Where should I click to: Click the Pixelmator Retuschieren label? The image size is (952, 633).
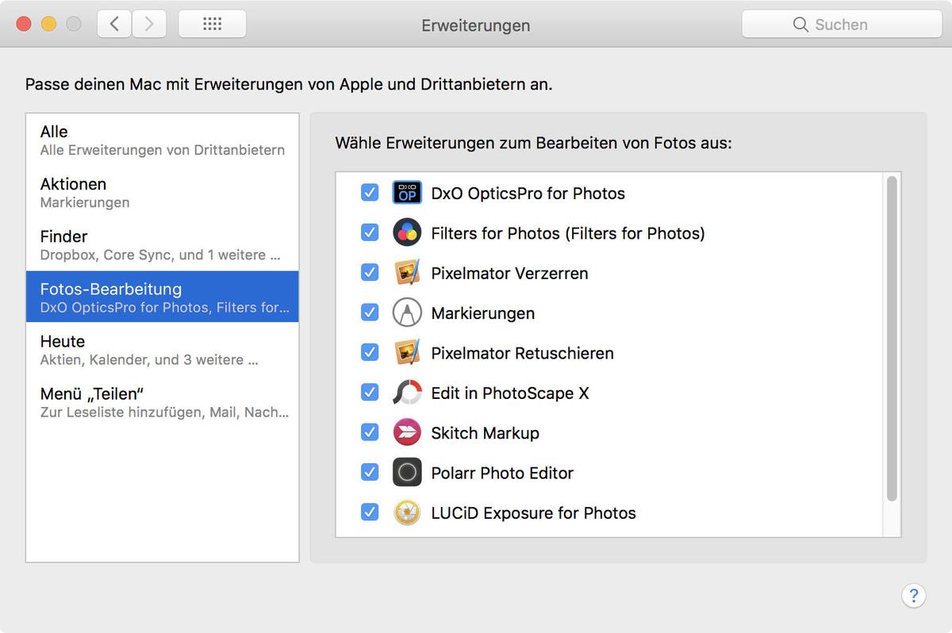522,353
